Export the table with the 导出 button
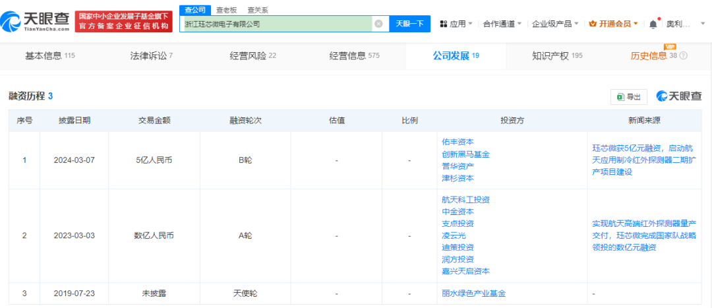Screen dimensions: 712x308 coord(628,96)
